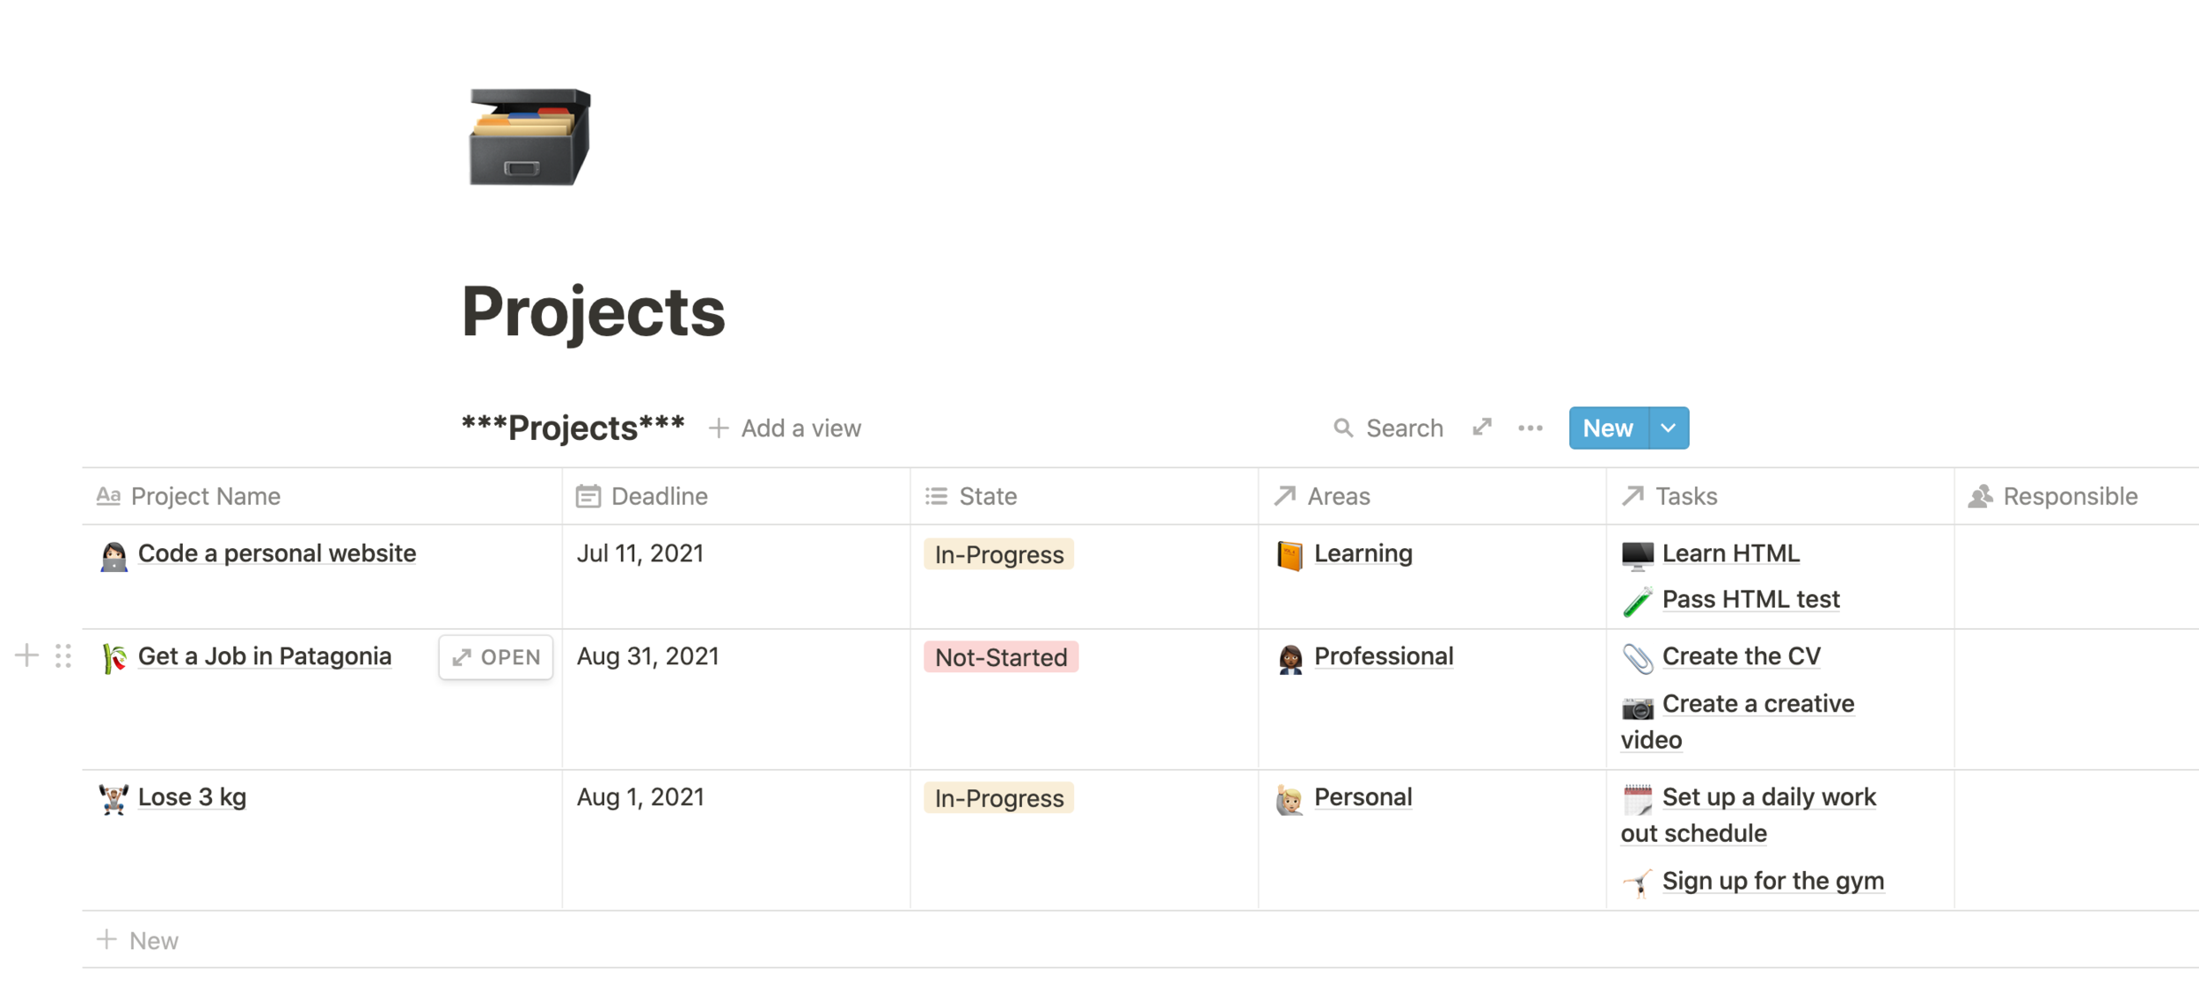Click the plus icon left of Patagonia row
Image resolution: width=2199 pixels, height=981 pixels.
point(26,655)
